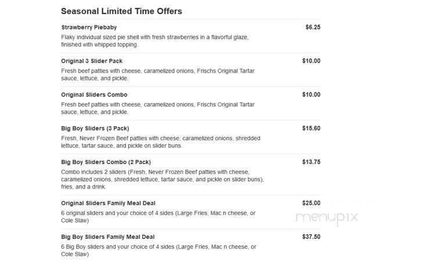Click the Big Boy Sliders Family Meal Deal
Viewport: 431px width, 265px height.
coord(108,237)
